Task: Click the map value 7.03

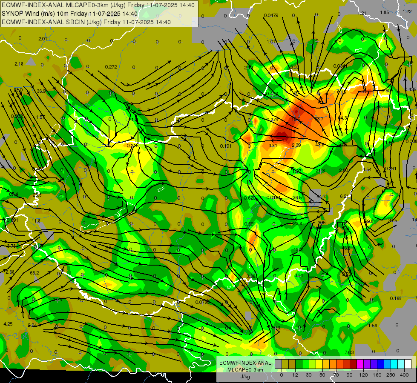Action: pyautogui.click(x=349, y=352)
